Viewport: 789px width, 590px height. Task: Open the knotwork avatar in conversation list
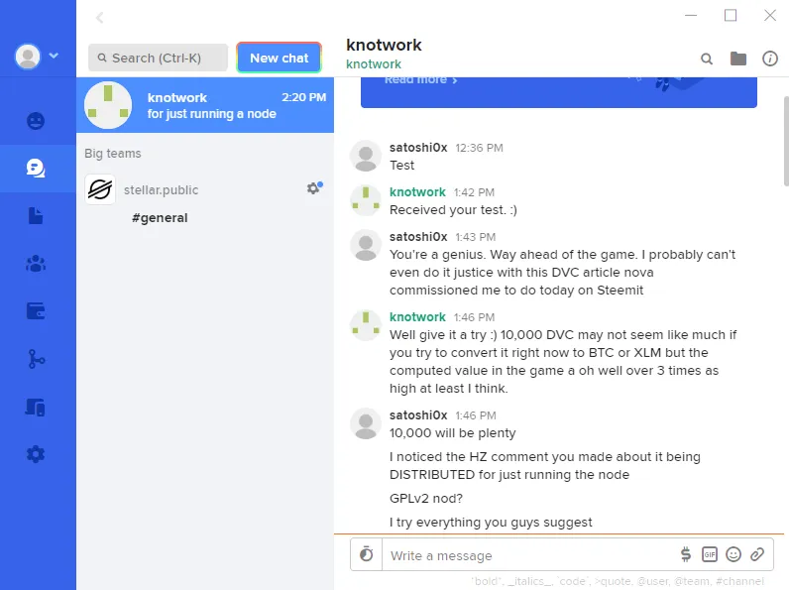[x=108, y=105]
